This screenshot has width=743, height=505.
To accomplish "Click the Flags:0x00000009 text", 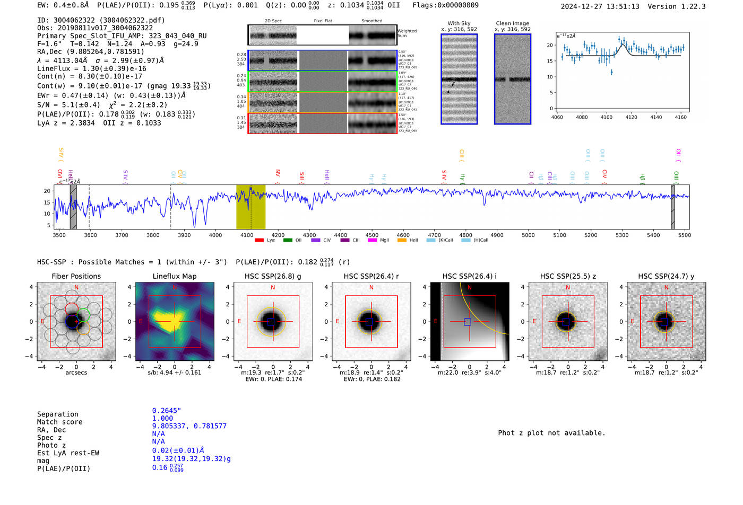I will (x=445, y=5).
